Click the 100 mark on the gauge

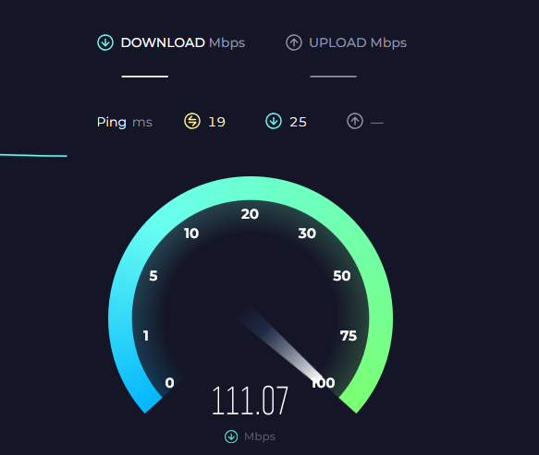tap(324, 383)
